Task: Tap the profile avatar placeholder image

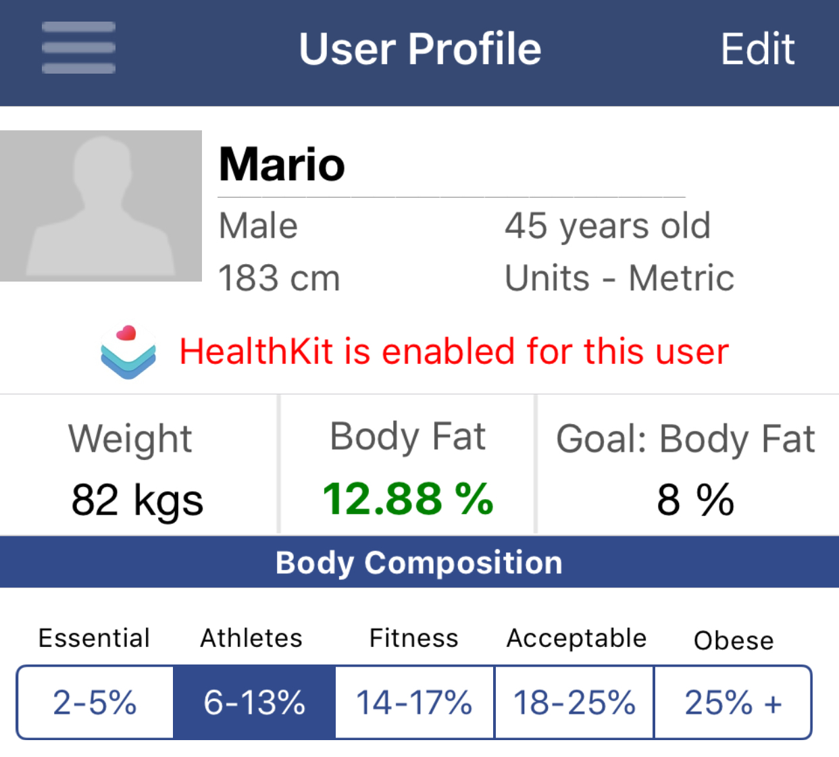Action: [x=101, y=206]
